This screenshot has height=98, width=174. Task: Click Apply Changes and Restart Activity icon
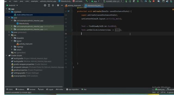pos(130,1)
